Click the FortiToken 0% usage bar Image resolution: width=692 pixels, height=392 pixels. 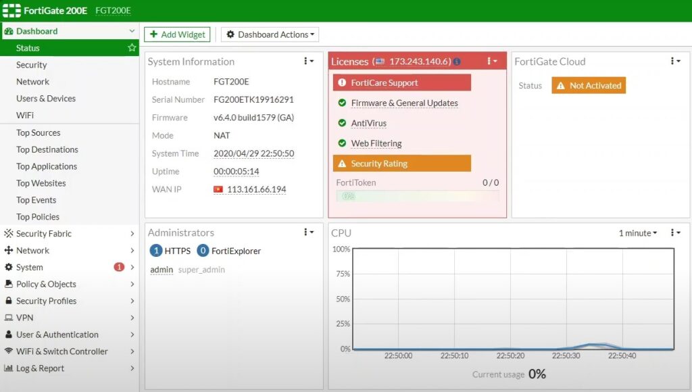418,197
